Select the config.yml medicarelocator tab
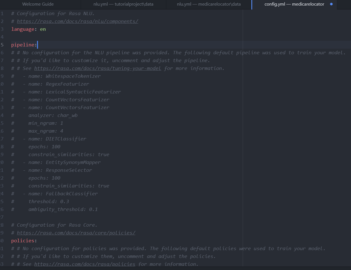Viewport: 351px width, 270px height. pyautogui.click(x=294, y=4)
